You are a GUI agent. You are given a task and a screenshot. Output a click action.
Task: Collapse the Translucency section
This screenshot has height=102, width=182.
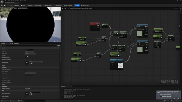pyautogui.click(x=1, y=67)
